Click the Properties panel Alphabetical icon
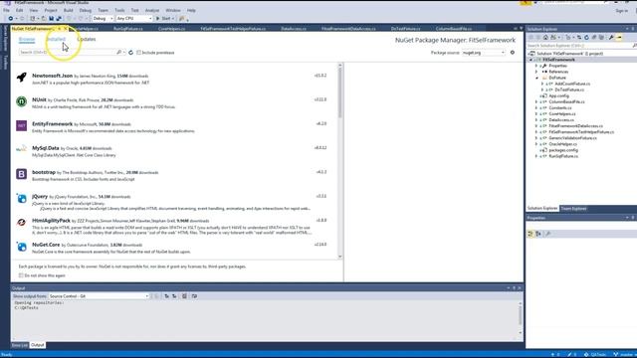The image size is (637, 358). pos(538,234)
